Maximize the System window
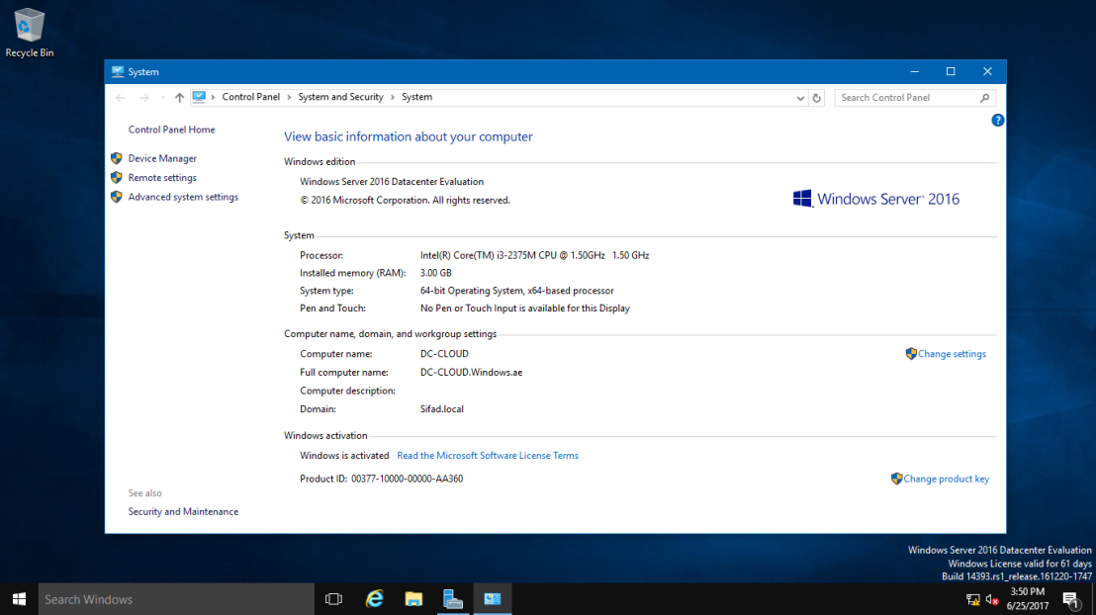 951,71
